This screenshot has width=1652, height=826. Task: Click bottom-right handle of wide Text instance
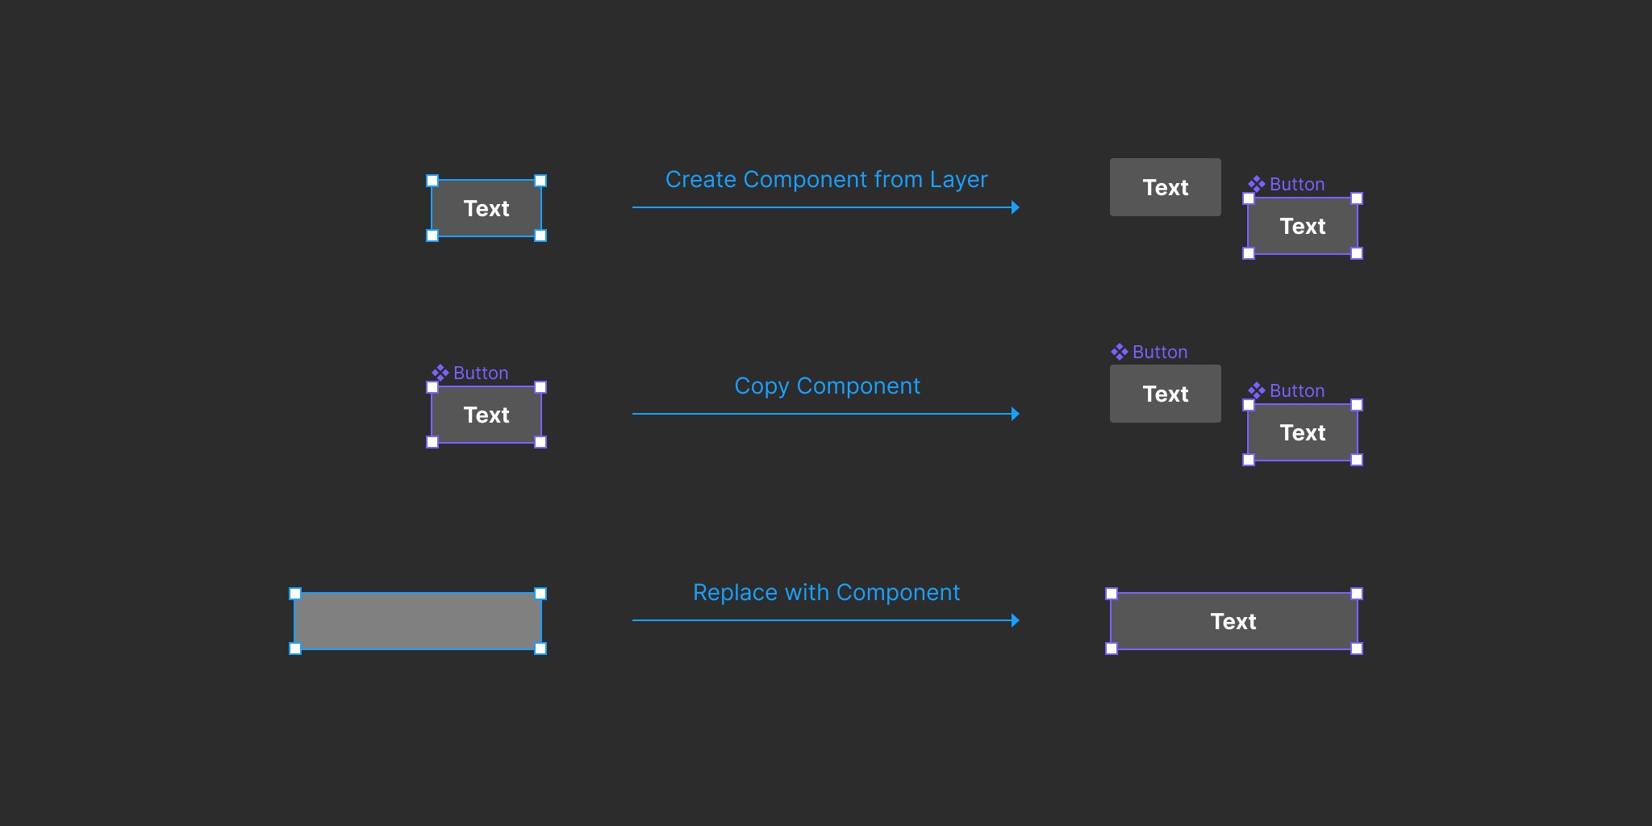point(1357,649)
